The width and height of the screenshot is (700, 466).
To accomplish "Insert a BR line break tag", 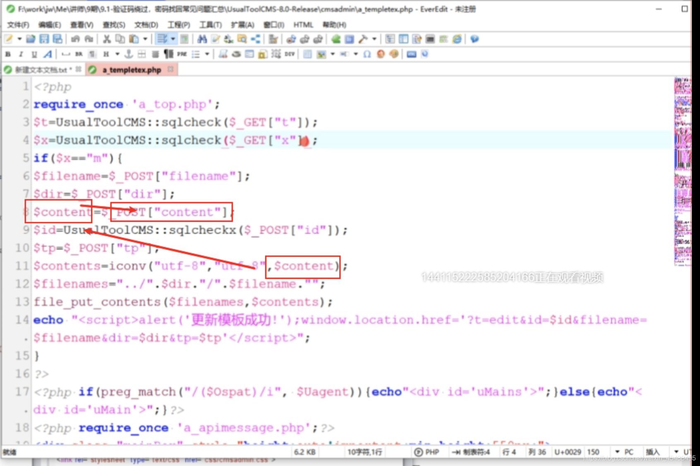I will (79, 54).
